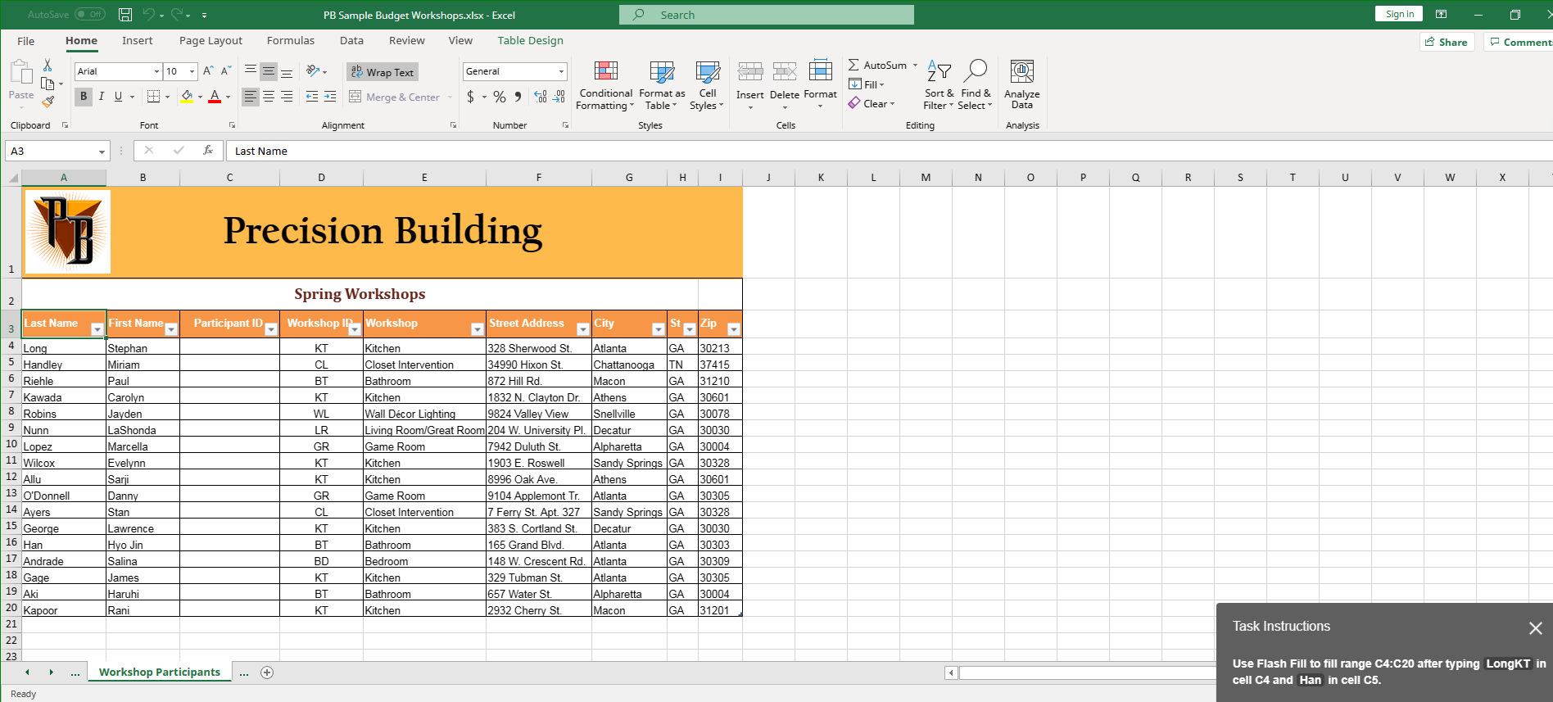Switch to the Insert tab
This screenshot has width=1553, height=702.
click(x=138, y=41)
